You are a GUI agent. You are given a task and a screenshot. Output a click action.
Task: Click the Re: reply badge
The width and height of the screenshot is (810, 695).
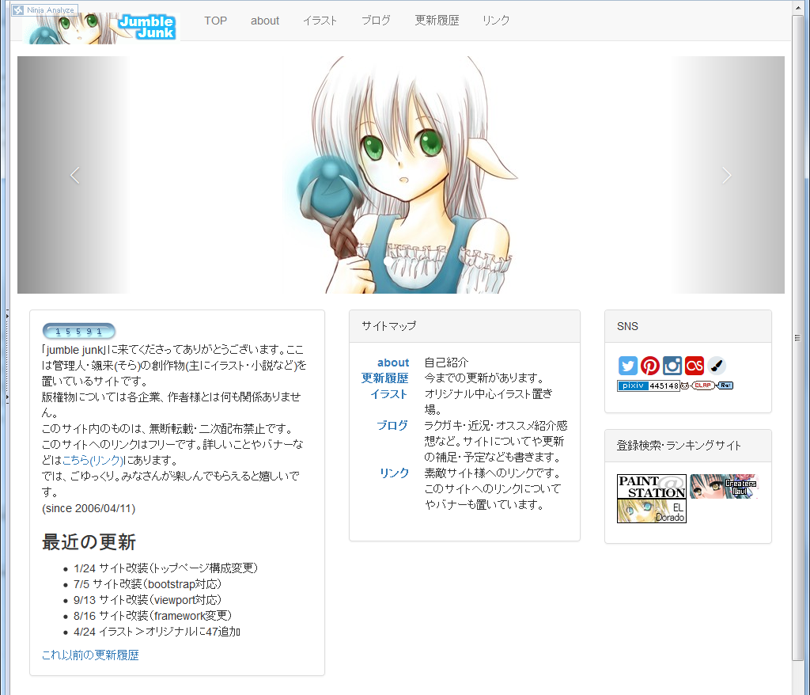725,385
